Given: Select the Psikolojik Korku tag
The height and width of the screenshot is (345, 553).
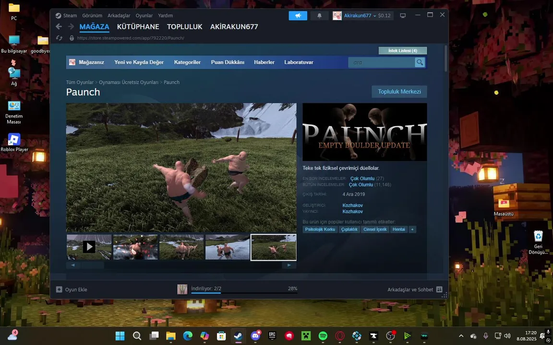Looking at the screenshot, I should pos(320,229).
